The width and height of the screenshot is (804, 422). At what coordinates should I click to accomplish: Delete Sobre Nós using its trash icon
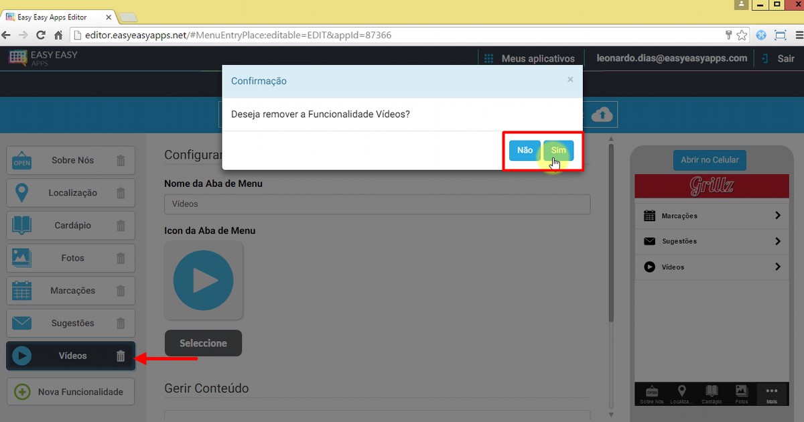tap(121, 161)
